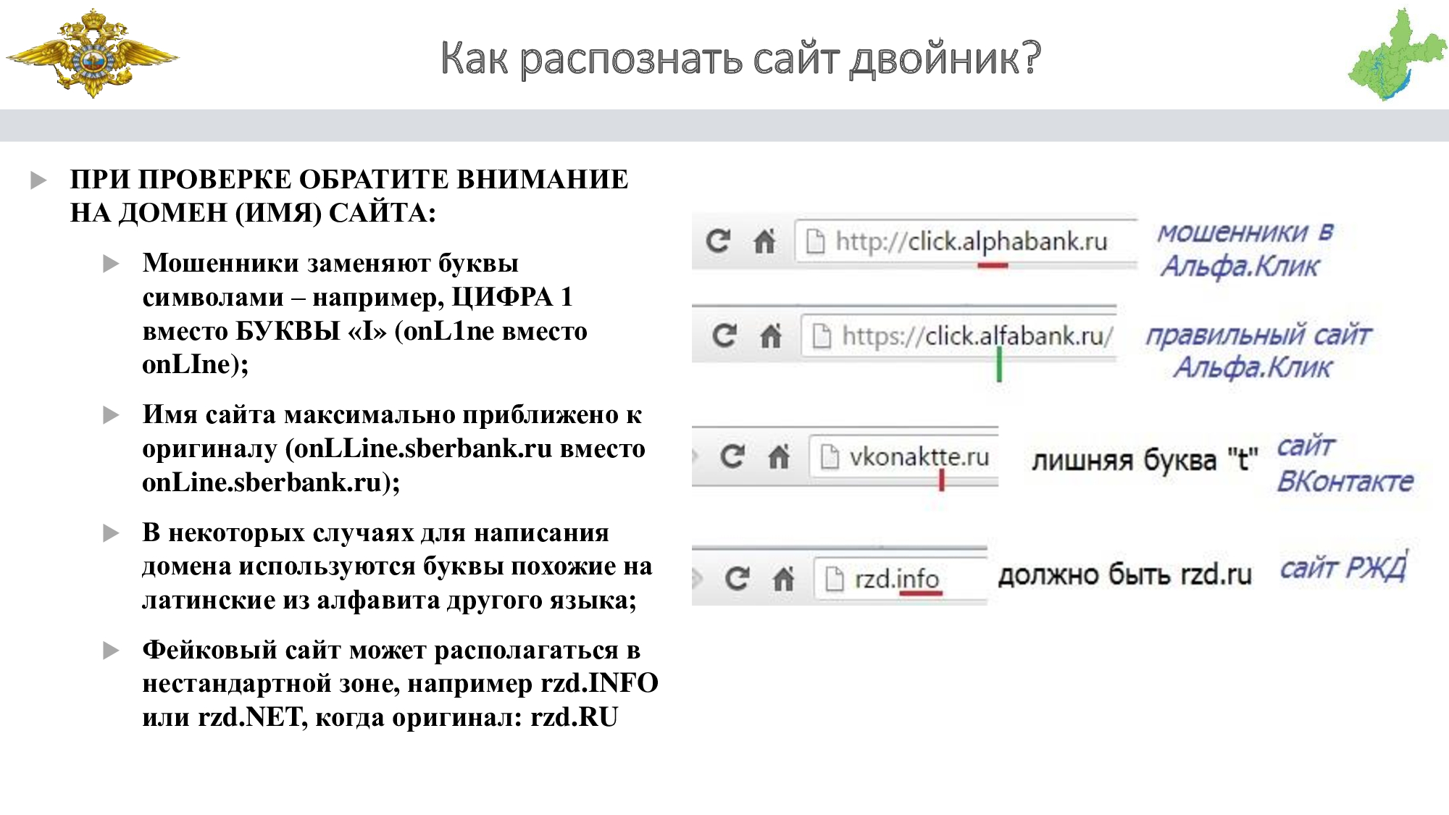The height and width of the screenshot is (815, 1449).
Task: Click text 'должно быть rzd.ru'
Action: click(1125, 575)
